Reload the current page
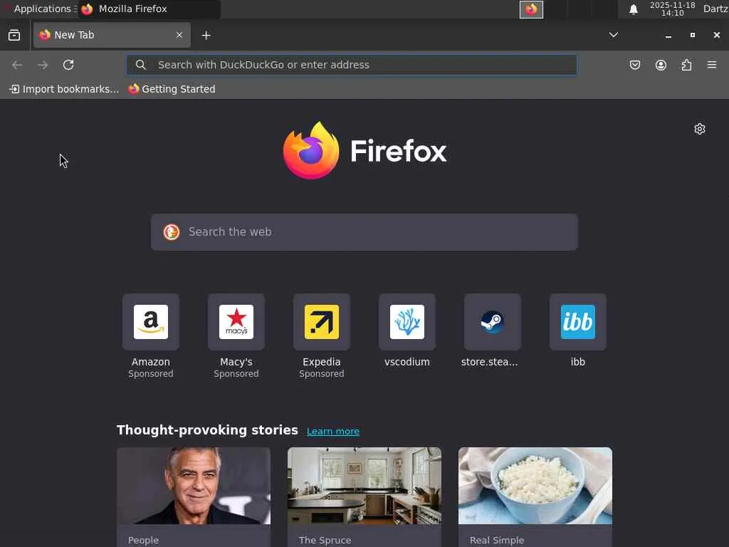 point(68,65)
